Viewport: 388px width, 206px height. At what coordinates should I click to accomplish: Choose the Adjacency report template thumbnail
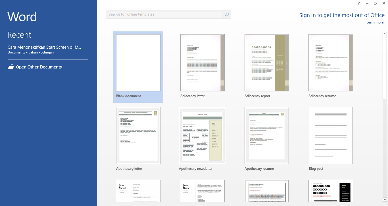[267, 63]
